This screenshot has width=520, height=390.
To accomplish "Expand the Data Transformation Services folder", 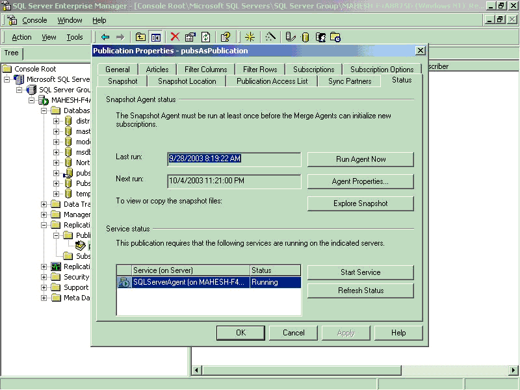I will tap(44, 204).
